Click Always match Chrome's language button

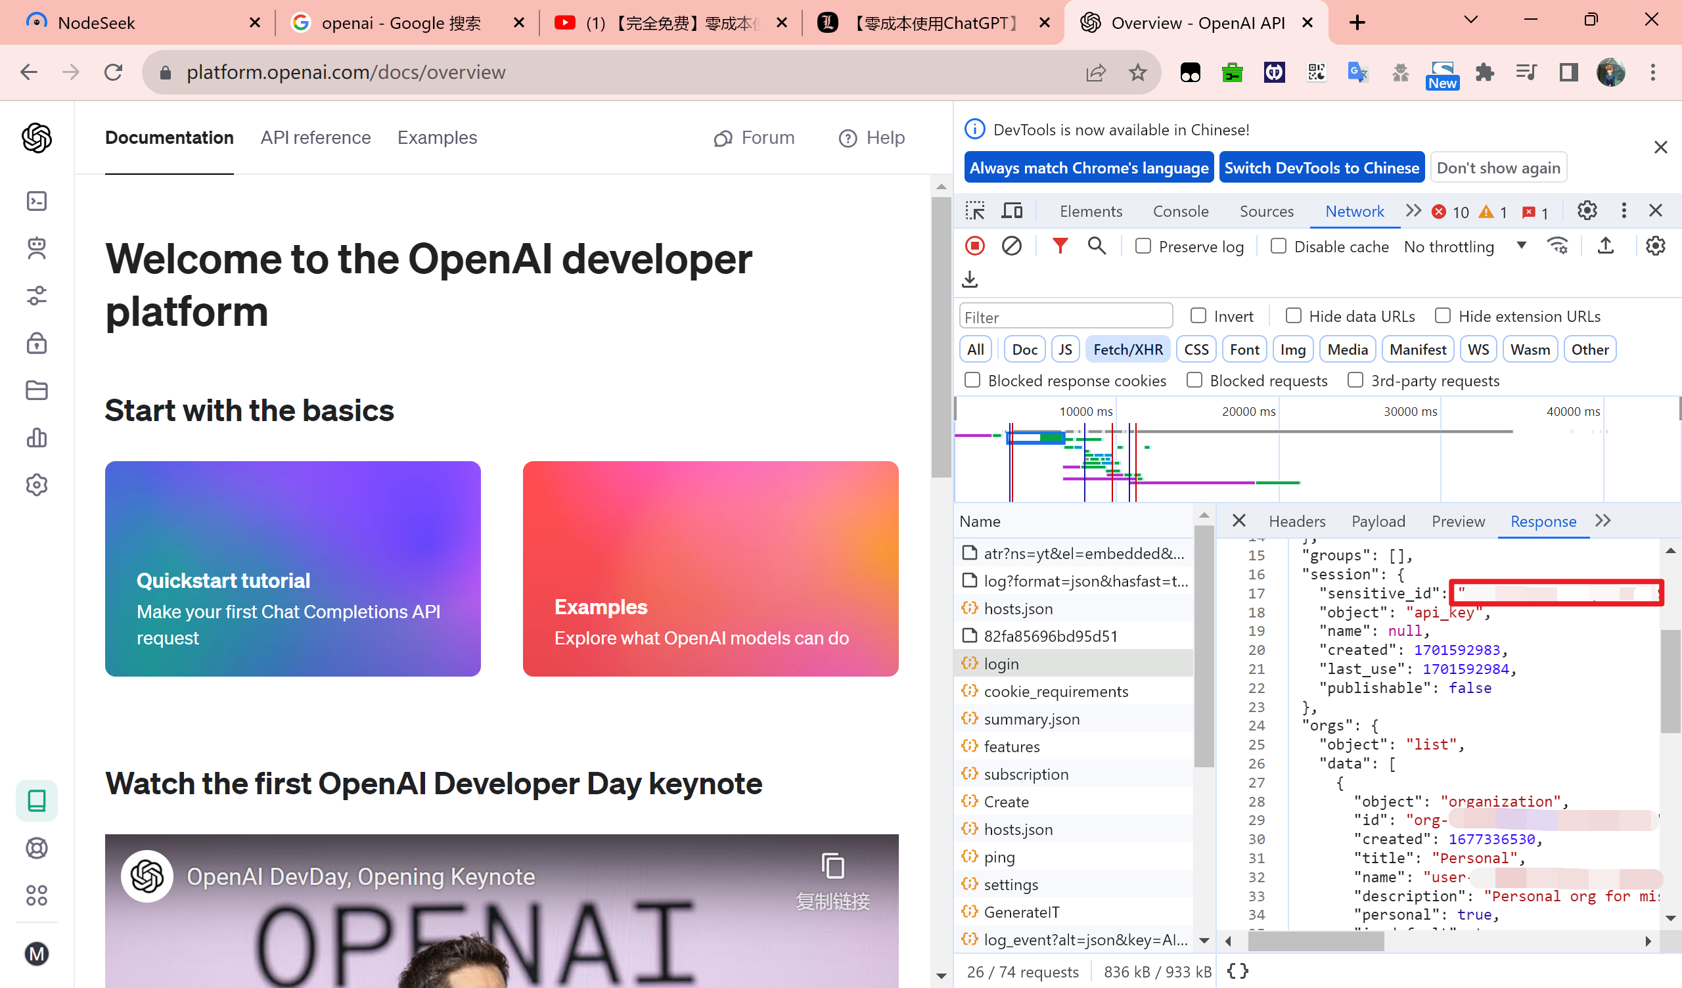click(1089, 168)
